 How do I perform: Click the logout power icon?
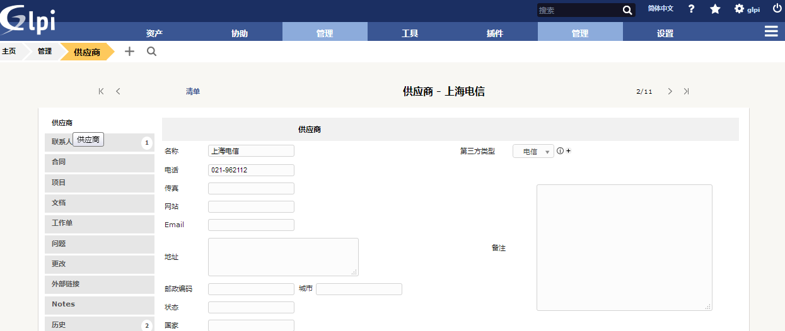[777, 9]
